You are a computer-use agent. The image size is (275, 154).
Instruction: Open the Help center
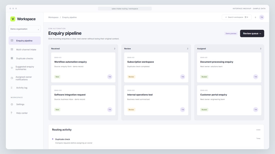click(x=24, y=113)
